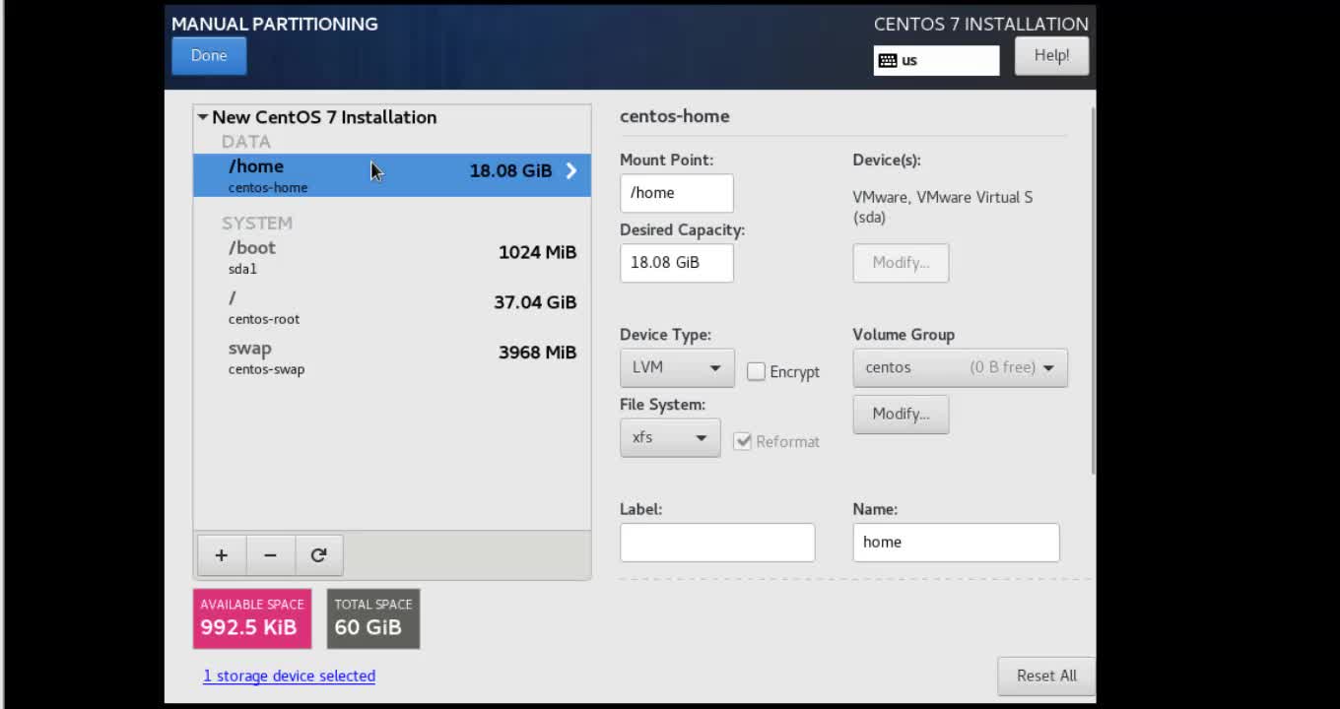Open the File System xfs dropdown
The image size is (1340, 709).
click(x=670, y=437)
